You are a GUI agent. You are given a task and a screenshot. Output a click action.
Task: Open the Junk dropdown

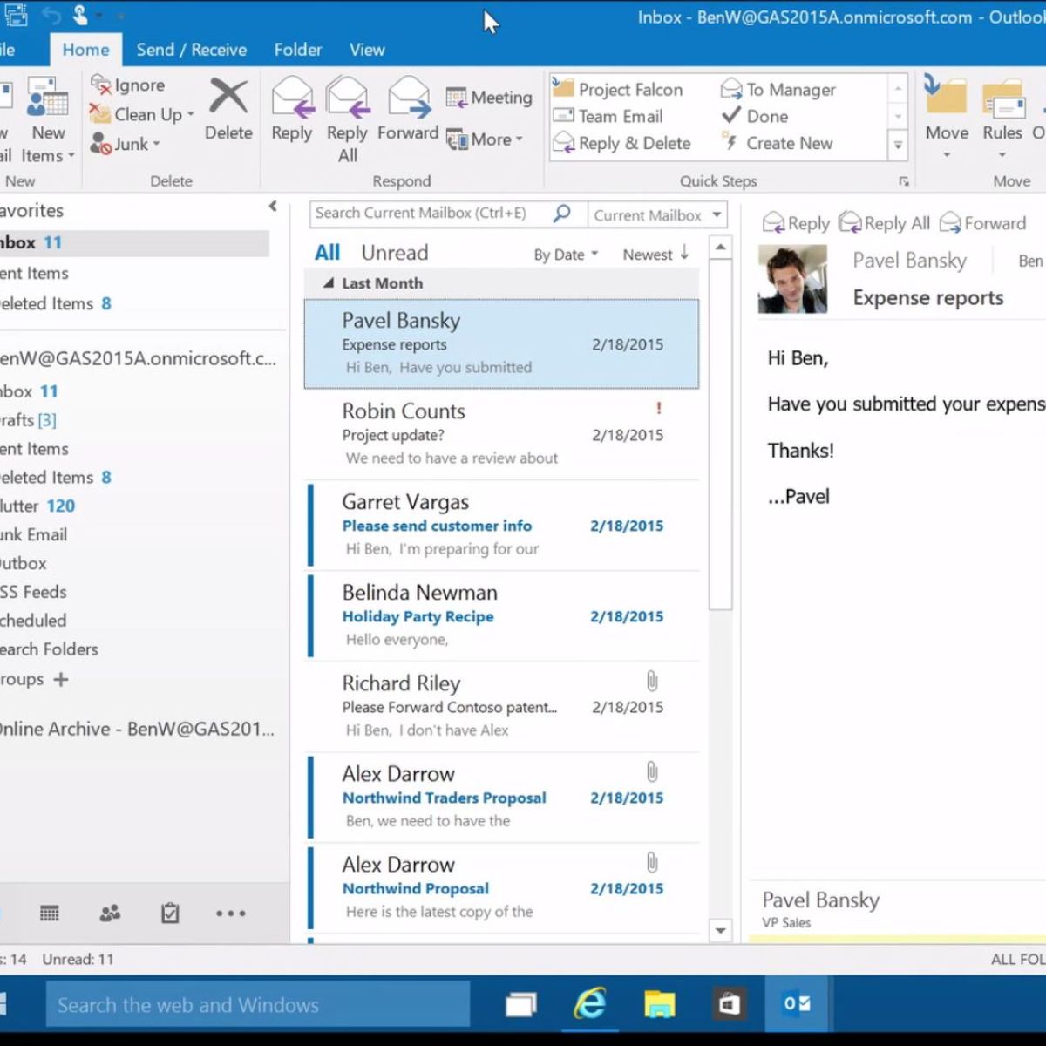pos(126,144)
